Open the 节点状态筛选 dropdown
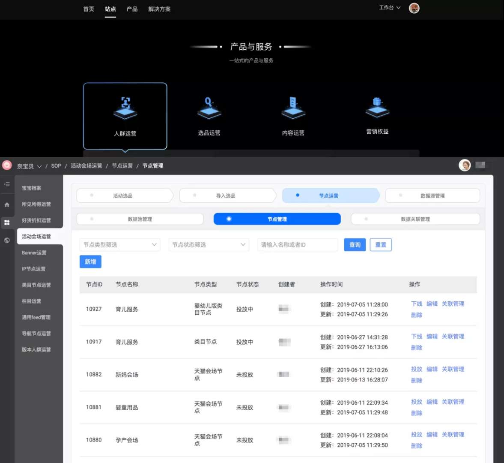The height and width of the screenshot is (463, 504). (x=209, y=244)
